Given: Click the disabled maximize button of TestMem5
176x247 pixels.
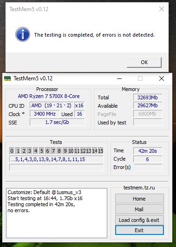Looking at the screenshot, I should pyautogui.click(x=140, y=78).
